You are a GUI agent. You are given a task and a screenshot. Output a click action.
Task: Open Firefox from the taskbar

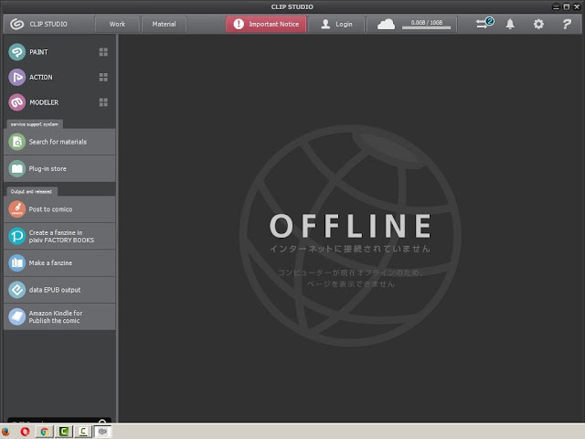click(x=5, y=432)
